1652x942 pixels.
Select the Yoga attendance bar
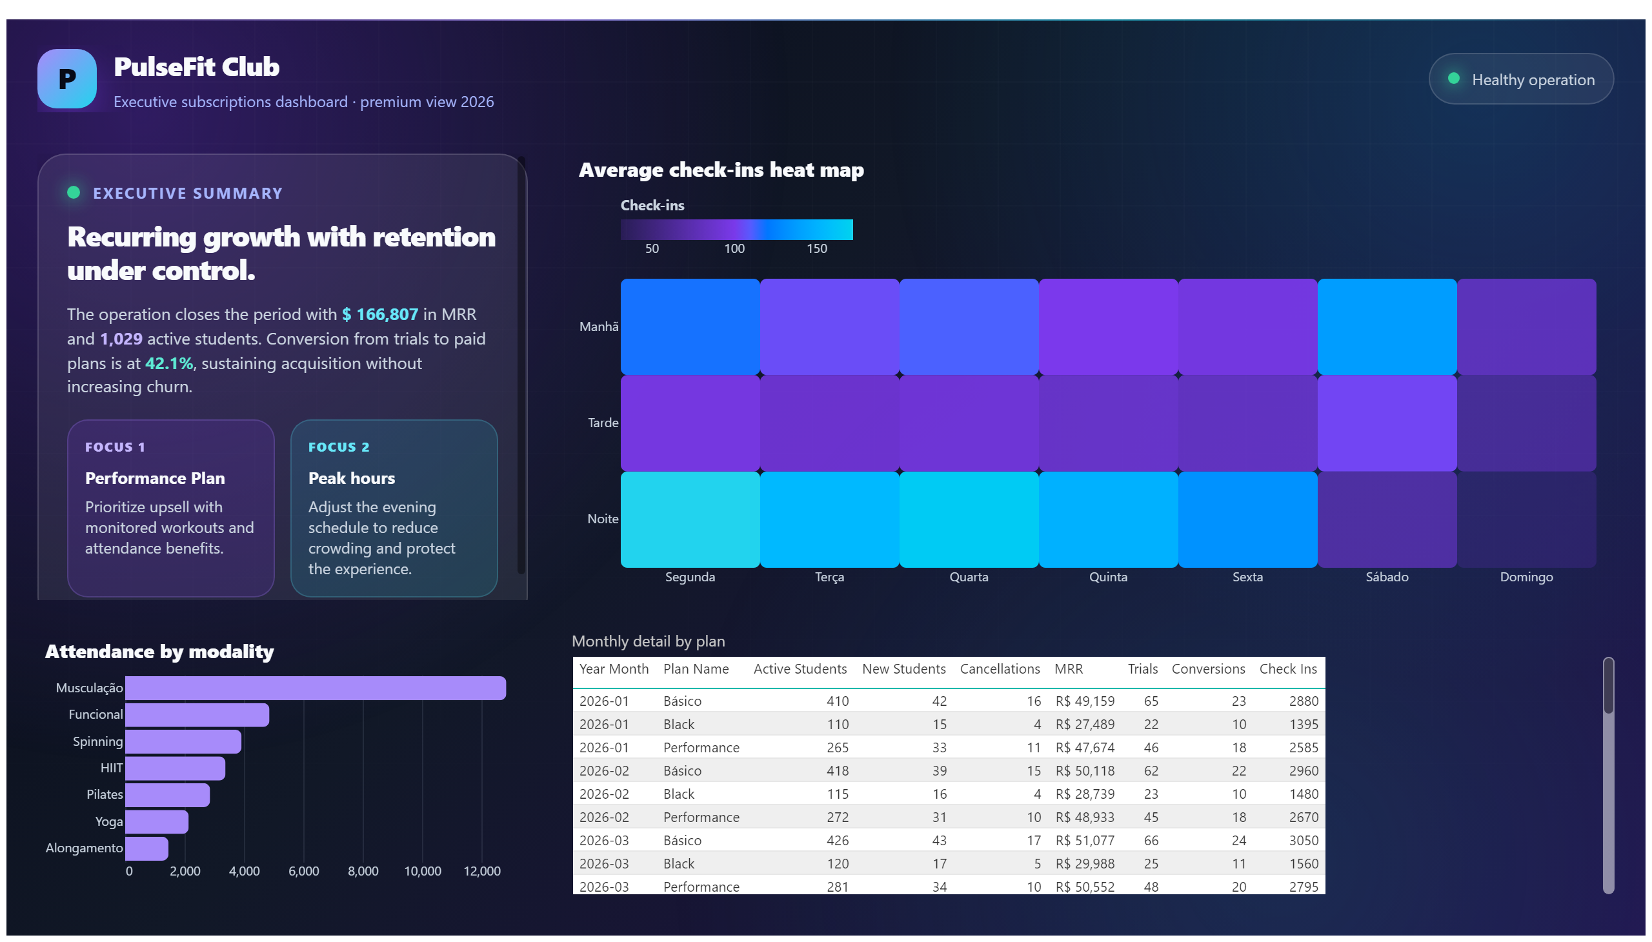coord(157,821)
